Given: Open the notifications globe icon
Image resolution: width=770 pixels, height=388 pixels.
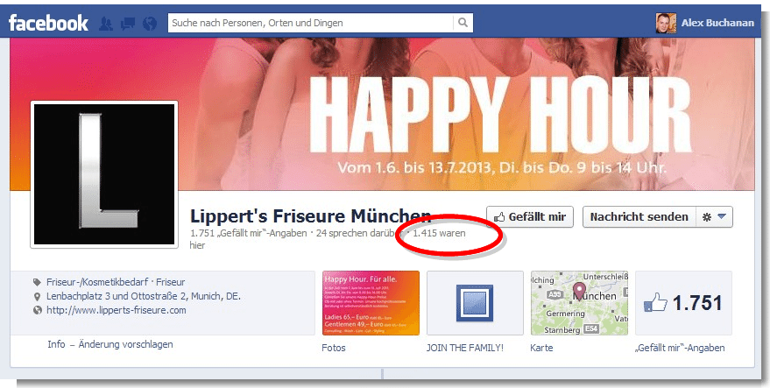Looking at the screenshot, I should coord(149,23).
